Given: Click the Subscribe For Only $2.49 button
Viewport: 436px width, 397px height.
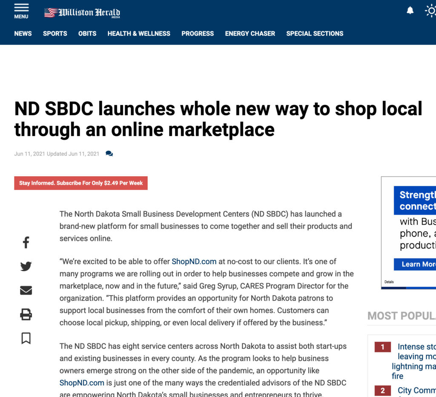Looking at the screenshot, I should click(x=81, y=183).
